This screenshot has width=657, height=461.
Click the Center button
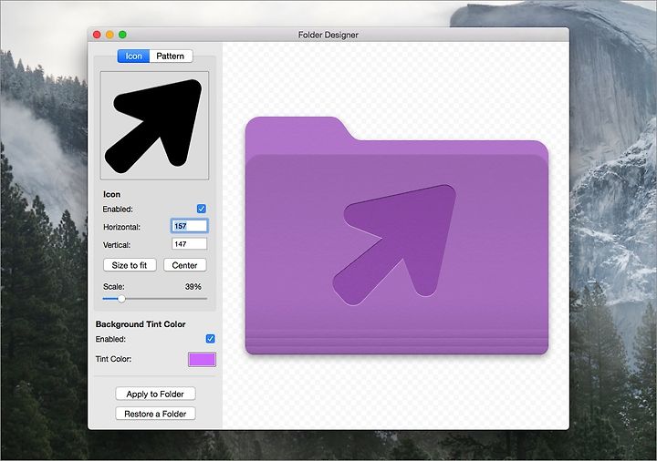click(184, 265)
